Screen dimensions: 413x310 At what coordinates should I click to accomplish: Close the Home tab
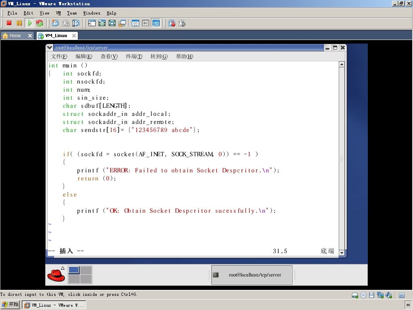[30, 36]
